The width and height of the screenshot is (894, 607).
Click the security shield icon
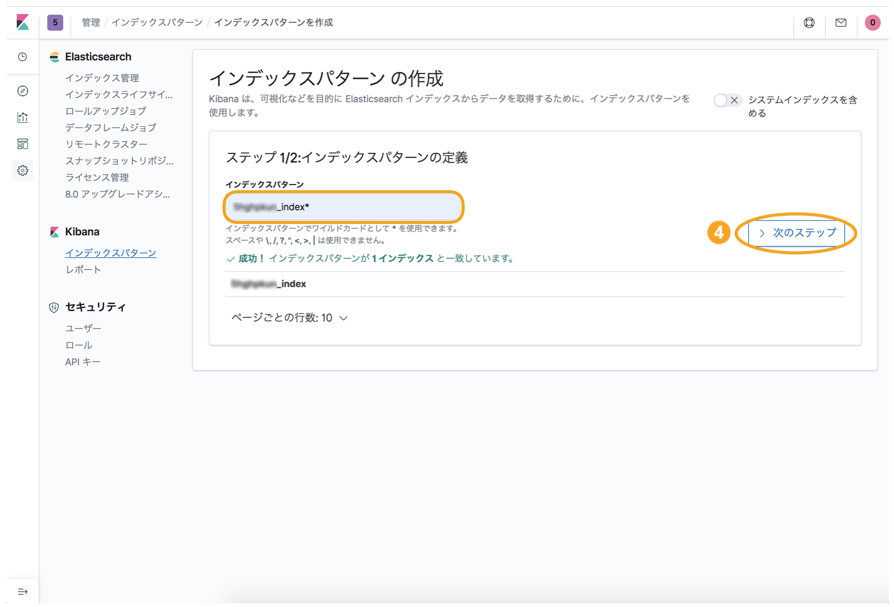coord(54,307)
